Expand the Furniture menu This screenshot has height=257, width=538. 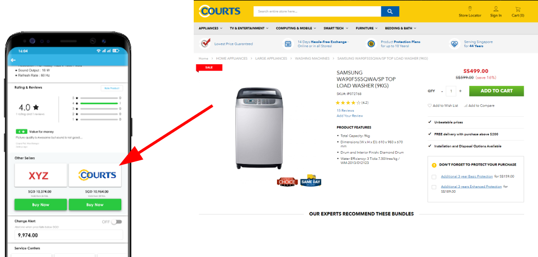point(366,28)
